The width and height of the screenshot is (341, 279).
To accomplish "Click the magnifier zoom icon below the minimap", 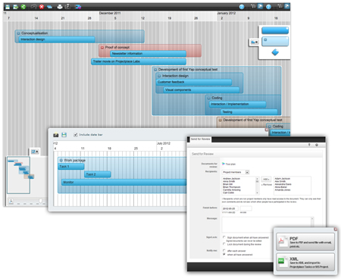I will [x=11, y=201].
